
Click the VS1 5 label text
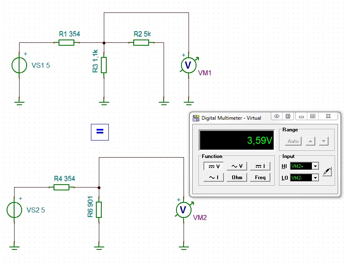[x=41, y=65]
